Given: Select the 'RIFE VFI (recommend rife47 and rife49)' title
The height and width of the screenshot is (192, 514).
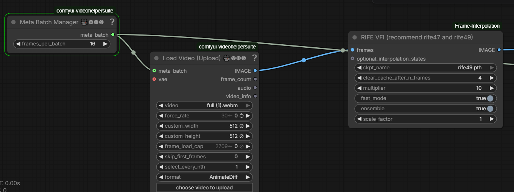Looking at the screenshot, I should 417,37.
